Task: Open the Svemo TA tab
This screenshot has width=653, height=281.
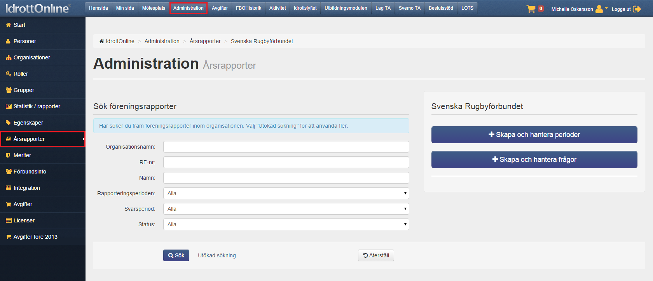Action: (410, 8)
